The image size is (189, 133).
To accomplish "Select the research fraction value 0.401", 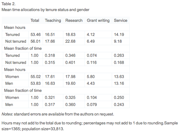I will click(x=70, y=62).
